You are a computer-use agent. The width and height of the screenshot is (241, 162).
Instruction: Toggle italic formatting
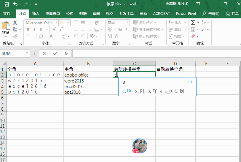[34, 29]
